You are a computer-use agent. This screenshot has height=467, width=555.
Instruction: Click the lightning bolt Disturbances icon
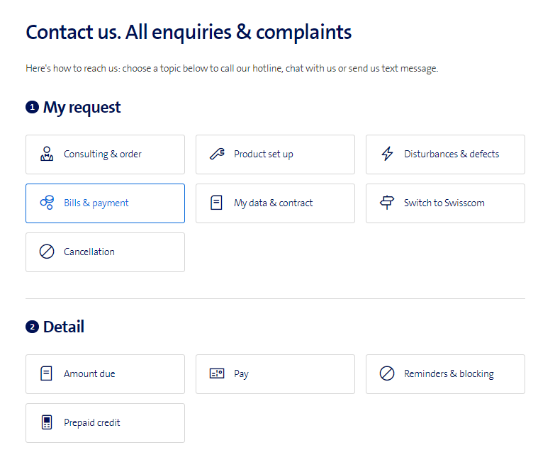click(x=387, y=154)
